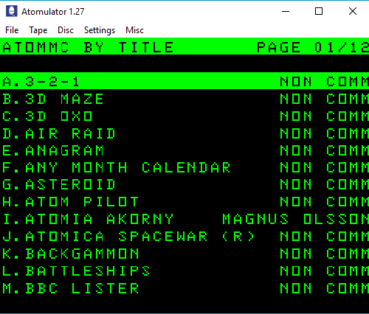Pick the C. 3D OXO entry
Screen dimensions: 369x314
[184, 116]
